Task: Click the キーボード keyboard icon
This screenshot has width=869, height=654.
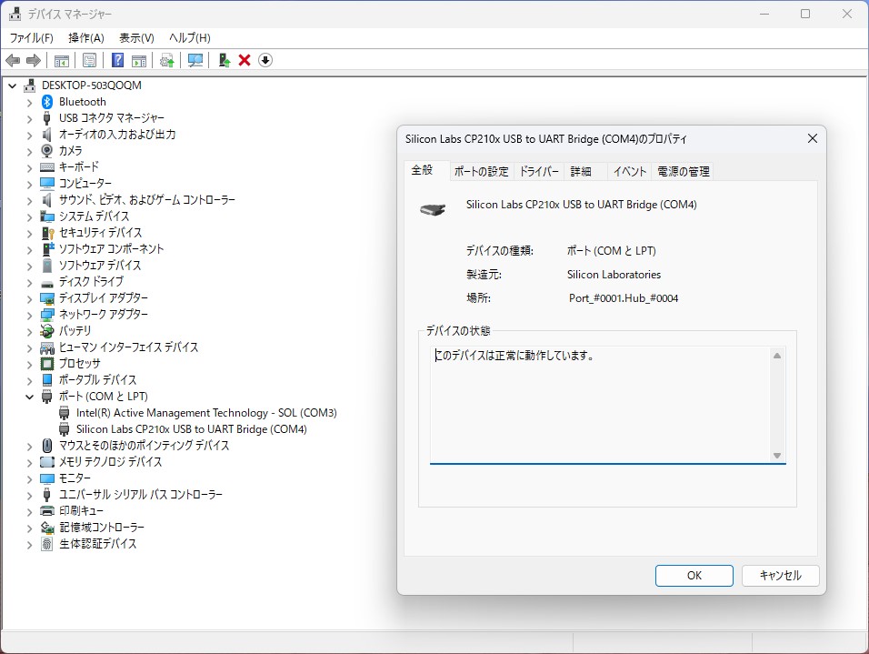Action: click(x=47, y=167)
